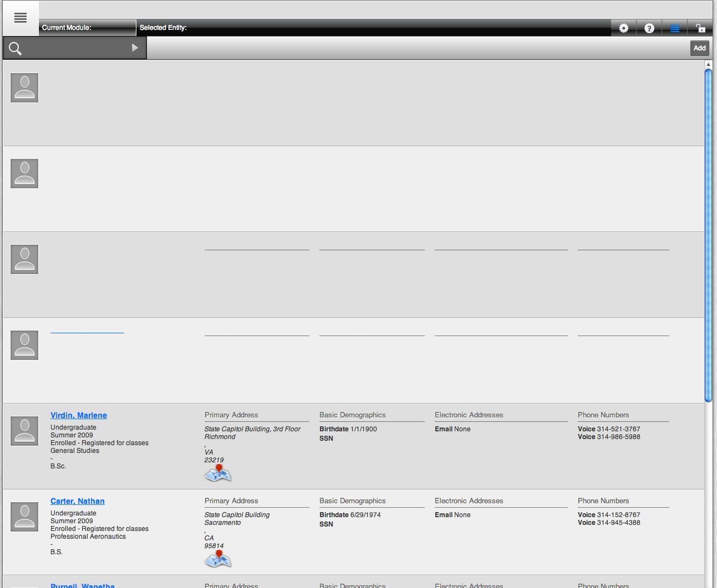This screenshot has height=588, width=717.
Task: Switch to the blue list view icon
Action: click(675, 28)
